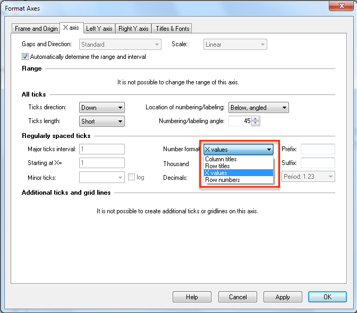Click the Prefix text field
This screenshot has height=313, width=357.
pos(318,150)
